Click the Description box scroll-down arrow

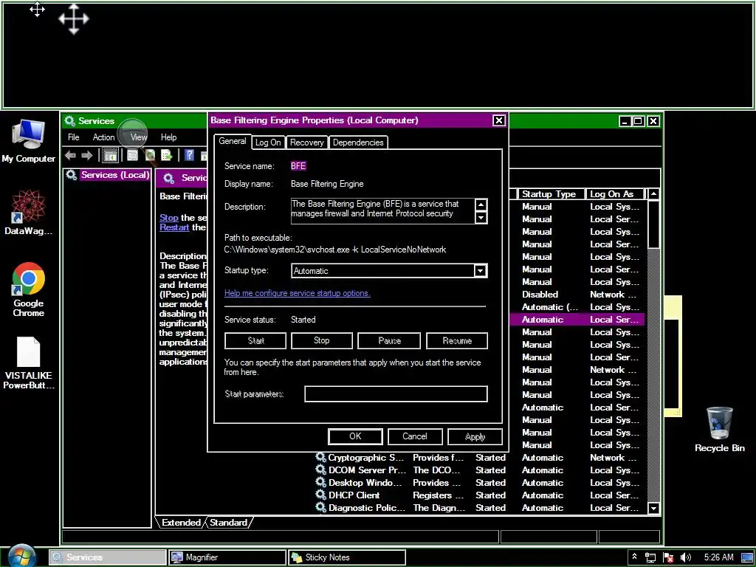pyautogui.click(x=481, y=218)
